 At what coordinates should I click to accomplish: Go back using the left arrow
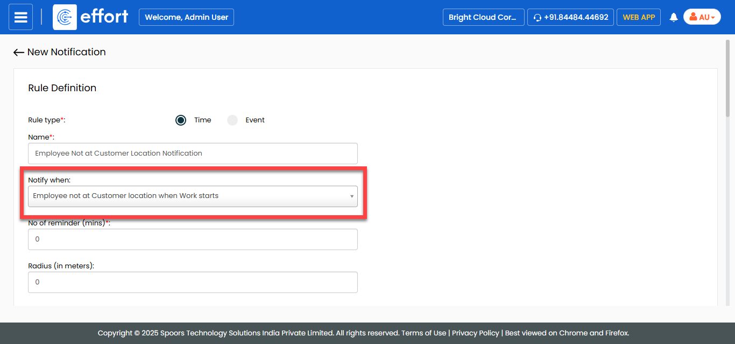tap(19, 53)
